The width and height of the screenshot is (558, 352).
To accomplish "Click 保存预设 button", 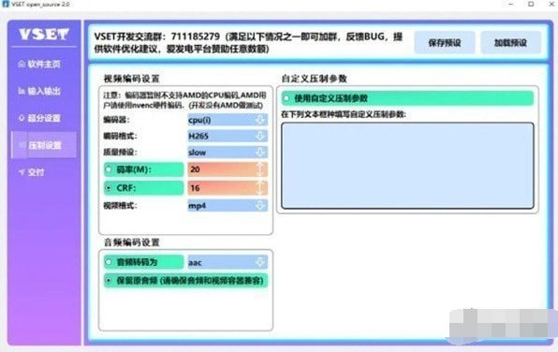I will 445,43.
